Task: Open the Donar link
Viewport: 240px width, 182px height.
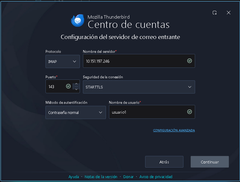Action: click(128, 177)
